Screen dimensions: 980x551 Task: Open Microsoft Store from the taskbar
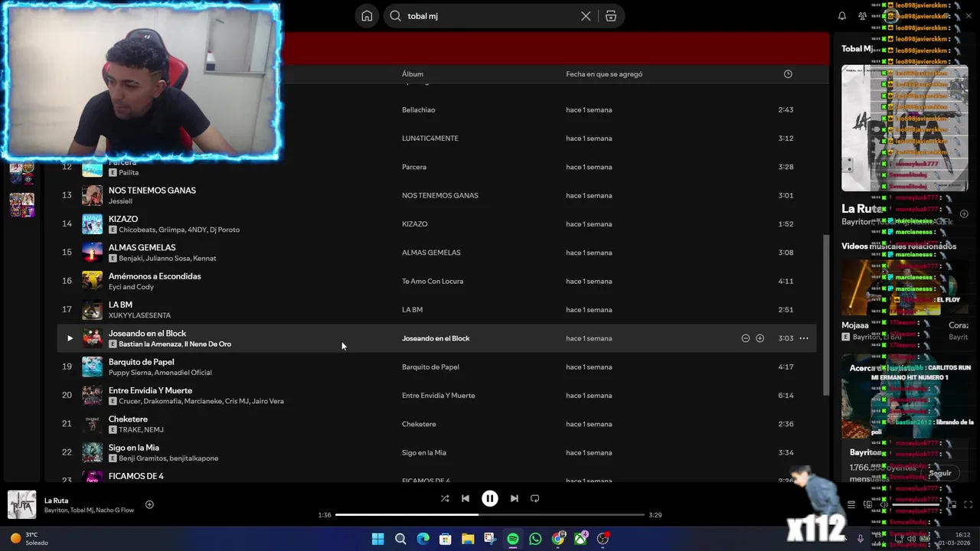pyautogui.click(x=446, y=539)
